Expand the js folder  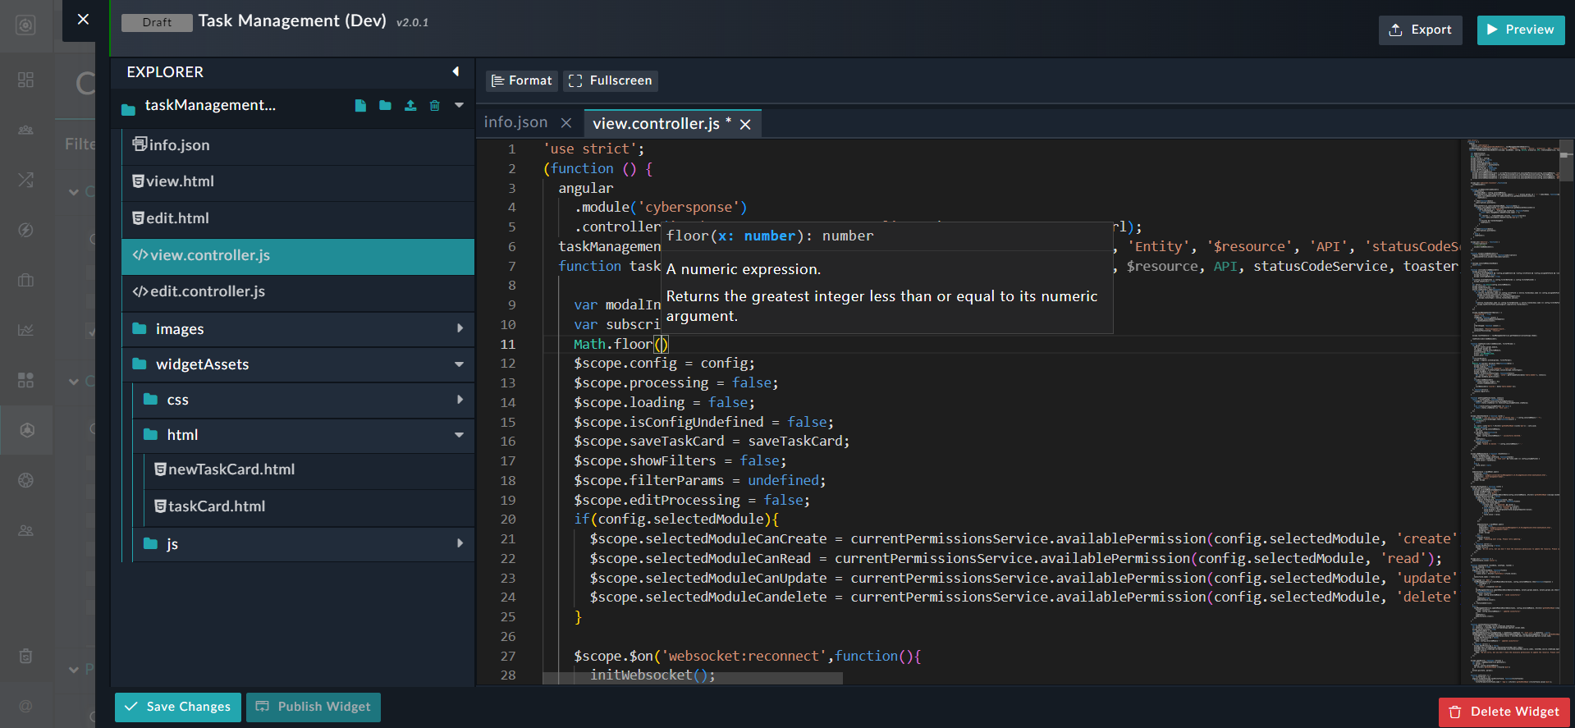460,543
